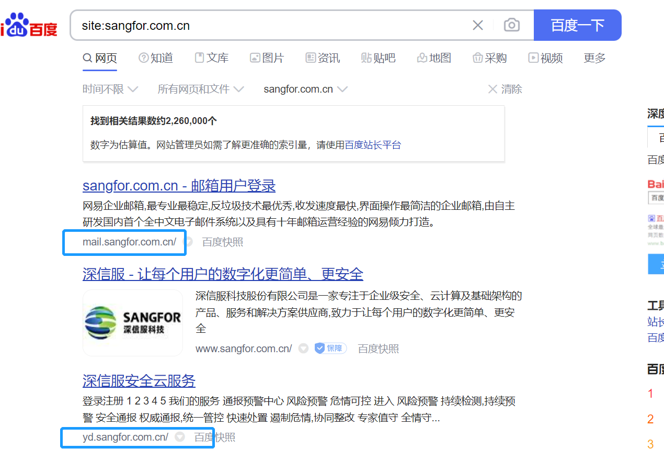Open result 深信服 - 让每个用户的数字化更简单
The image size is (664, 449).
tap(223, 274)
